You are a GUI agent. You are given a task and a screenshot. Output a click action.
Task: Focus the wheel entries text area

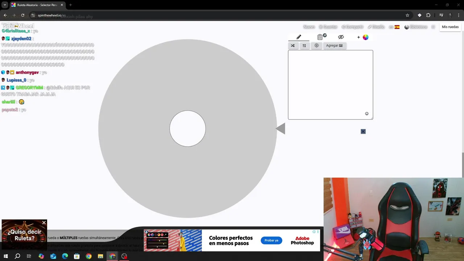(330, 85)
